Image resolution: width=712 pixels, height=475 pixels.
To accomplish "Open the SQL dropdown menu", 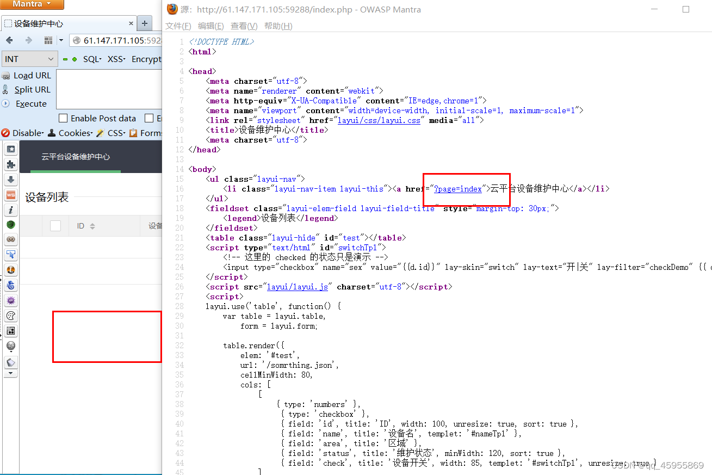I will pyautogui.click(x=92, y=59).
